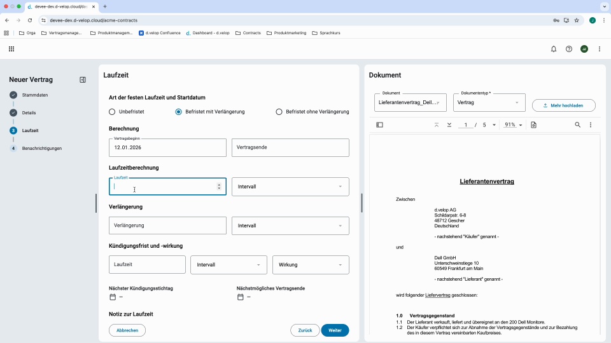Open the help question mark icon
The image size is (611, 343).
pos(569,49)
